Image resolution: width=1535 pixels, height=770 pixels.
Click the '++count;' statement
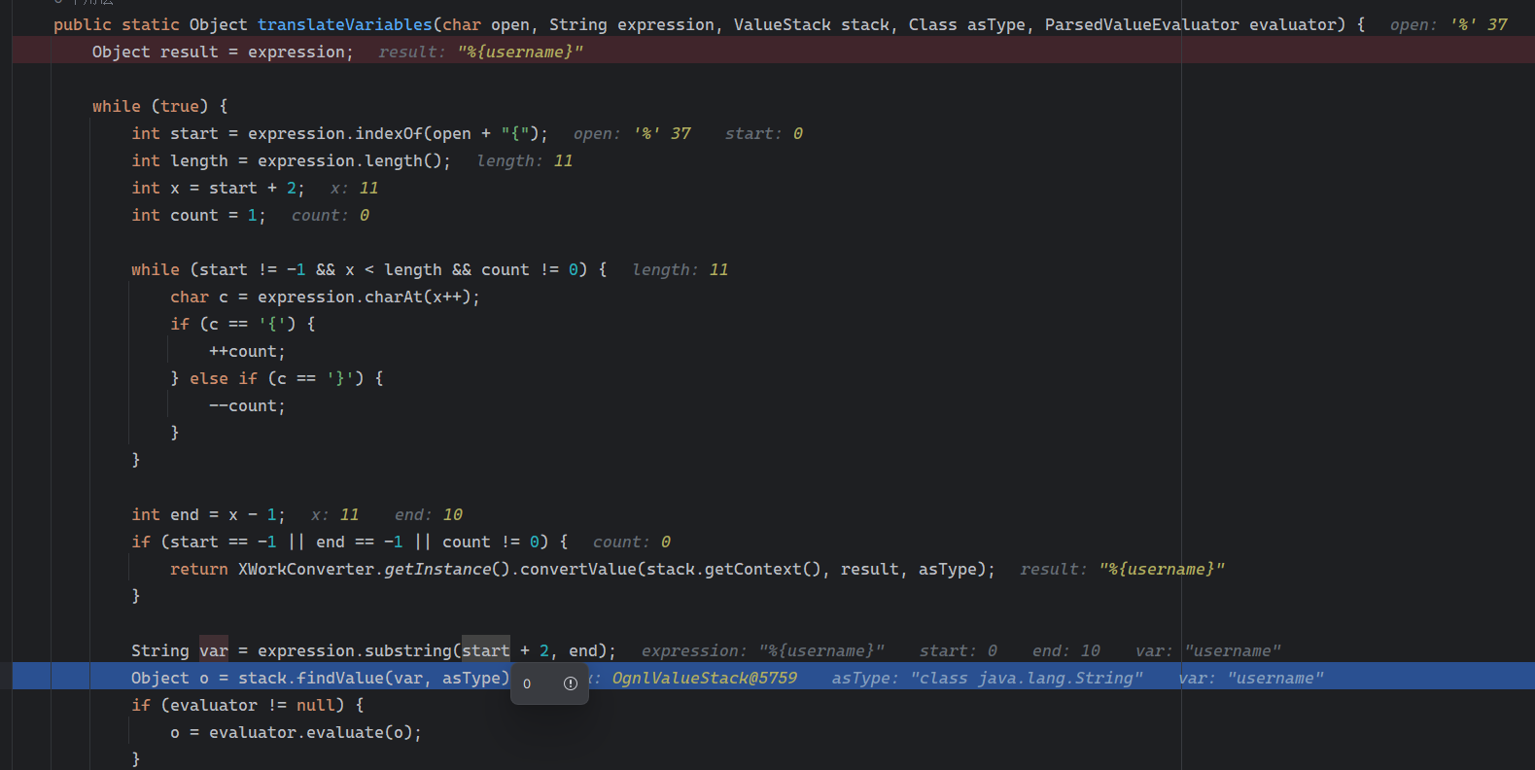(x=248, y=351)
